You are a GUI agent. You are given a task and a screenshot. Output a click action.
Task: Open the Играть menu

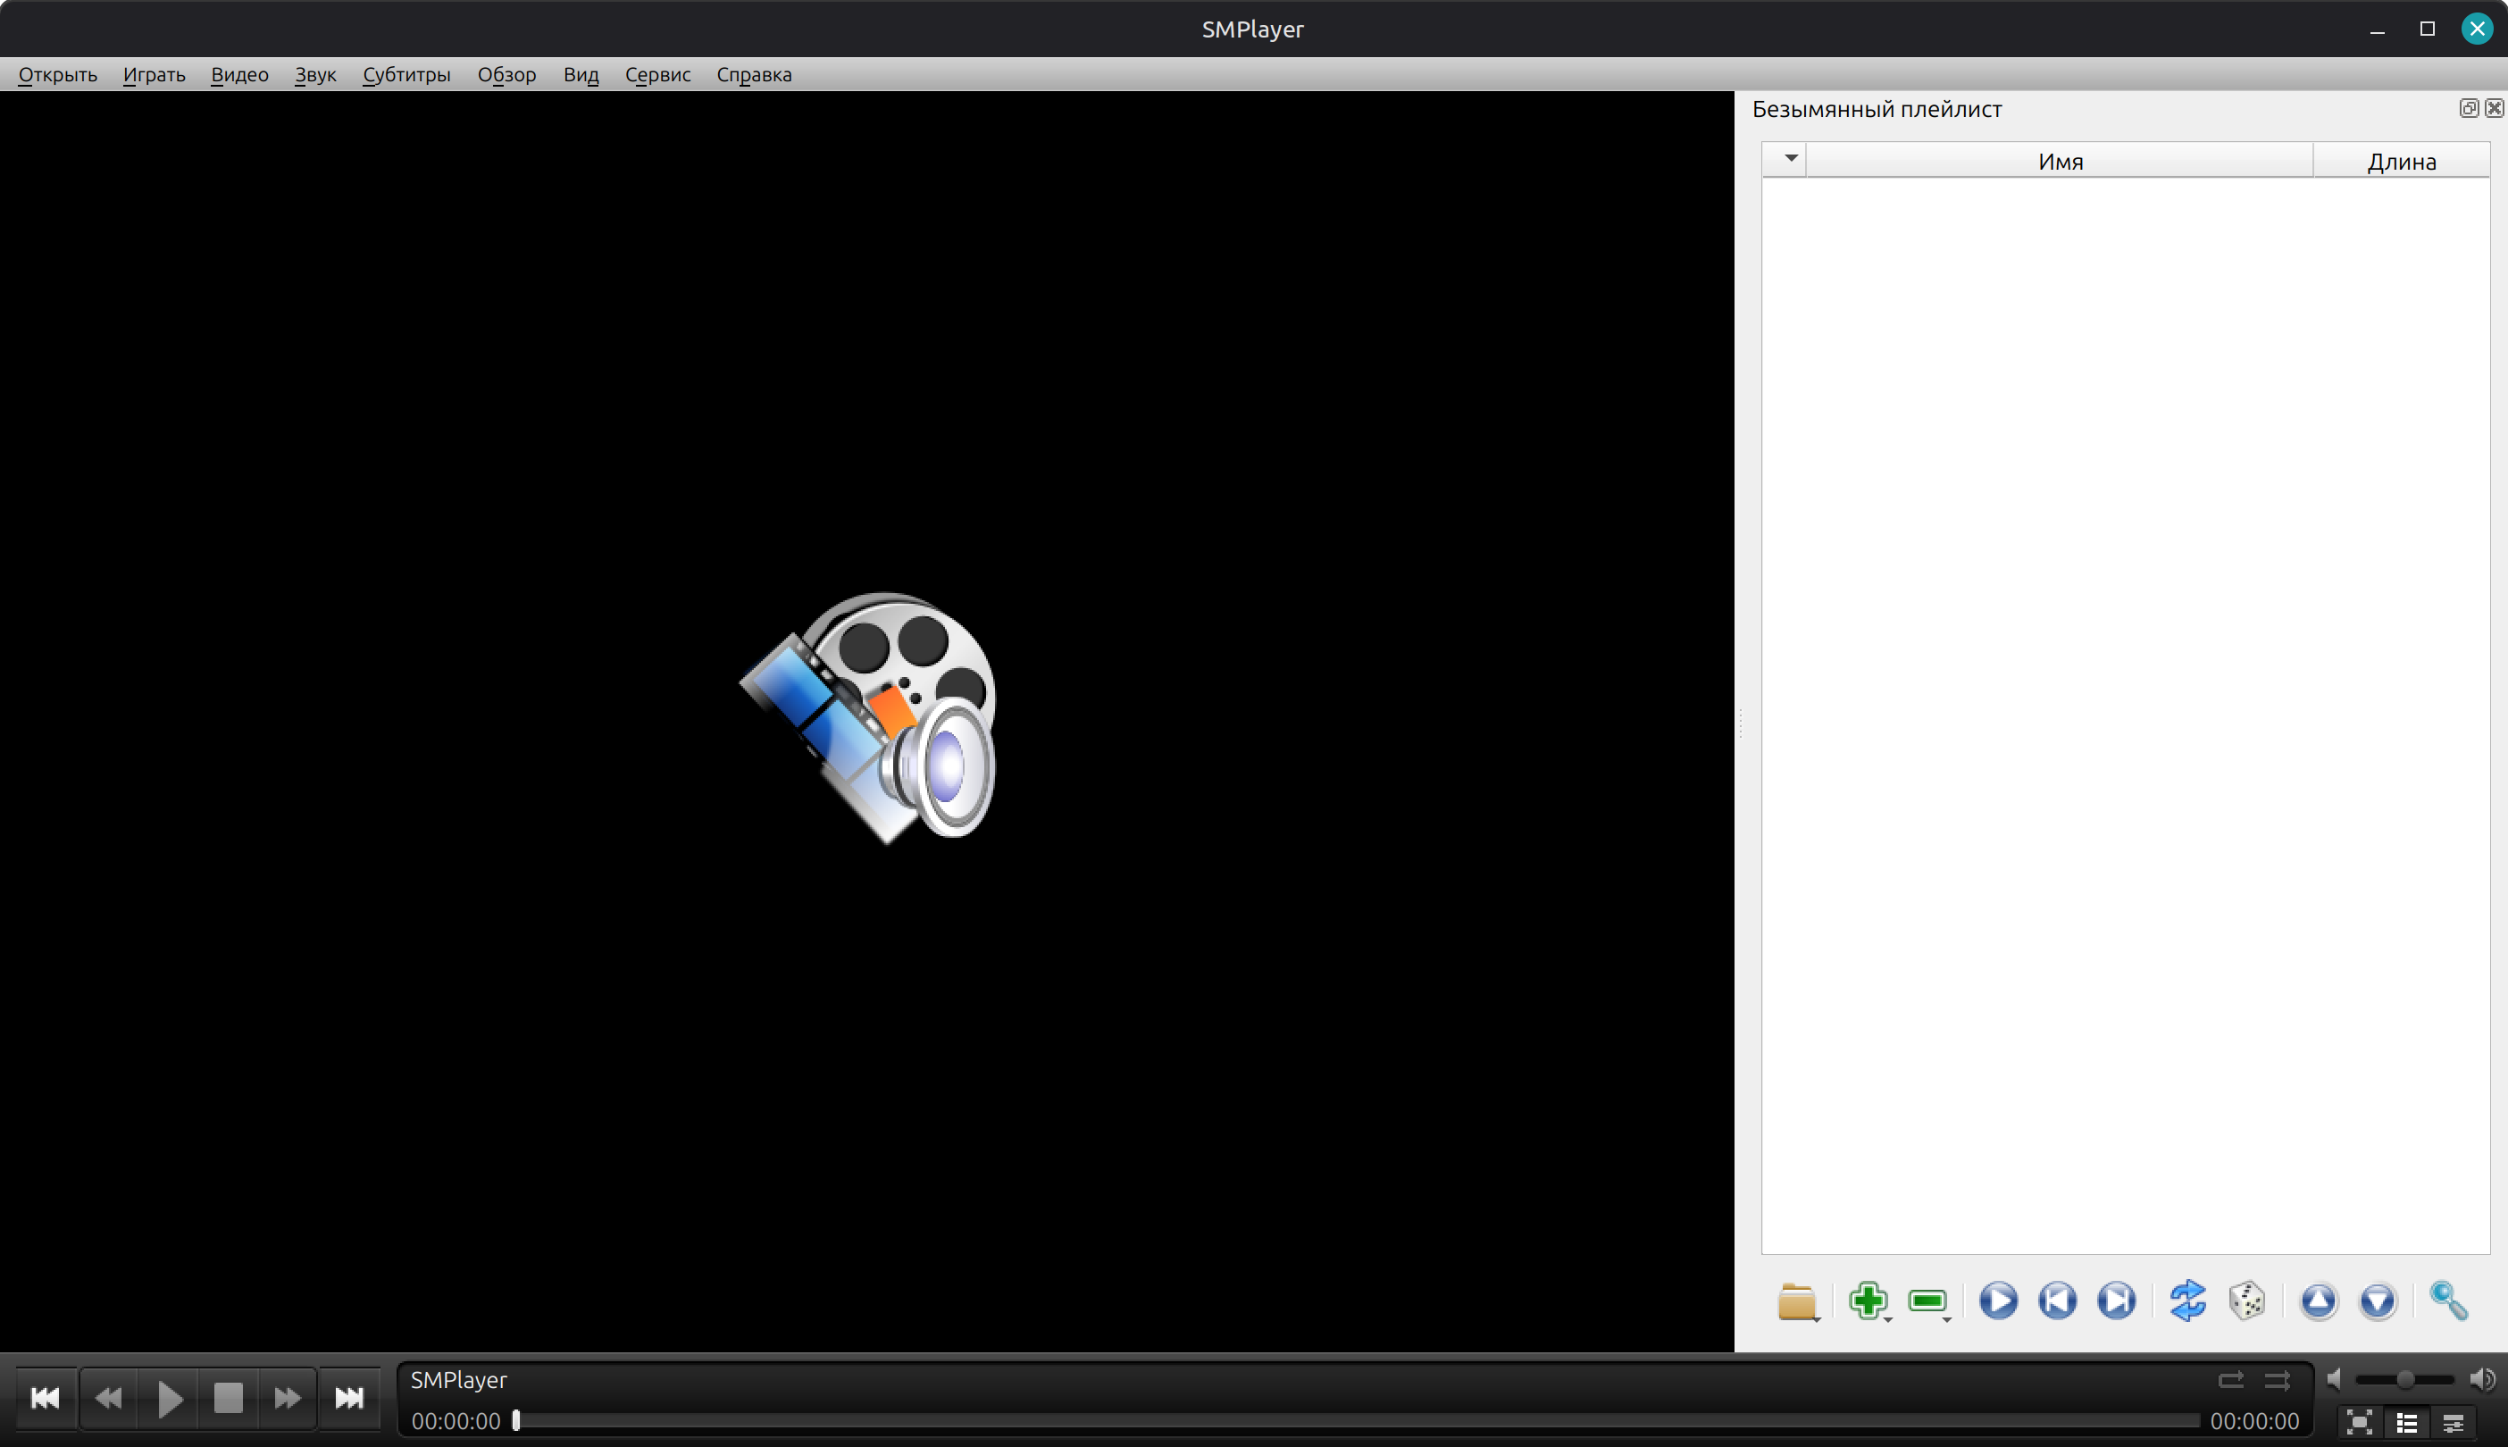[x=154, y=74]
